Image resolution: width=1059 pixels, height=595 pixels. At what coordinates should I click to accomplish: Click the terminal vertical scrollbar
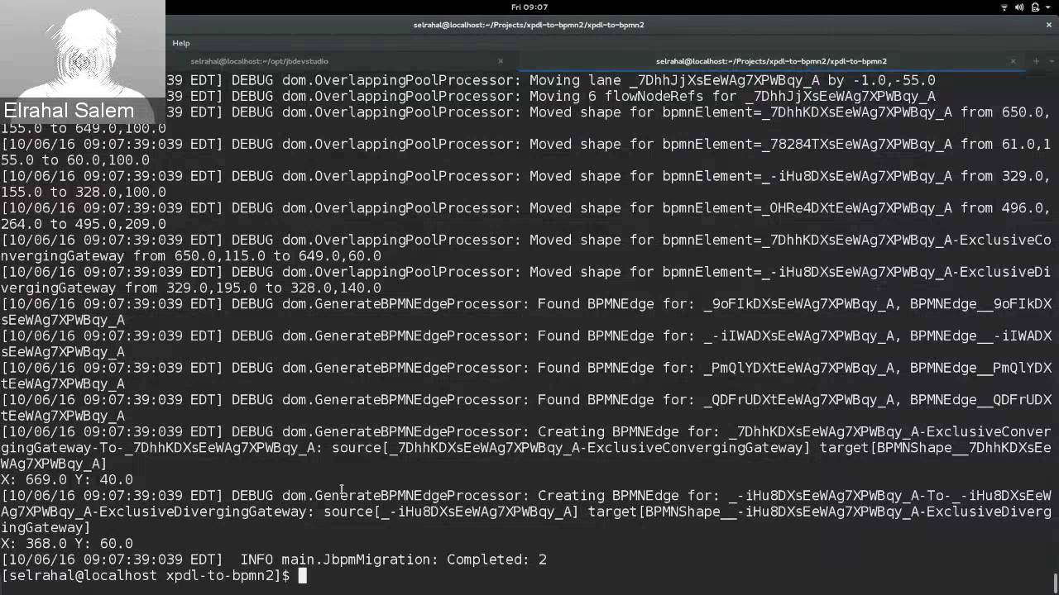1055,583
